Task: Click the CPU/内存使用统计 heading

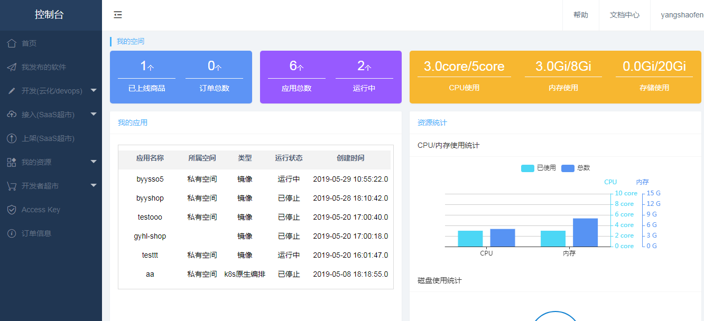Action: click(x=449, y=145)
